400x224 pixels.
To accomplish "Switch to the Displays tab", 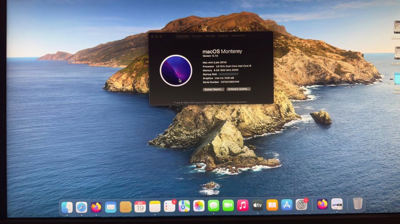I will [x=197, y=36].
